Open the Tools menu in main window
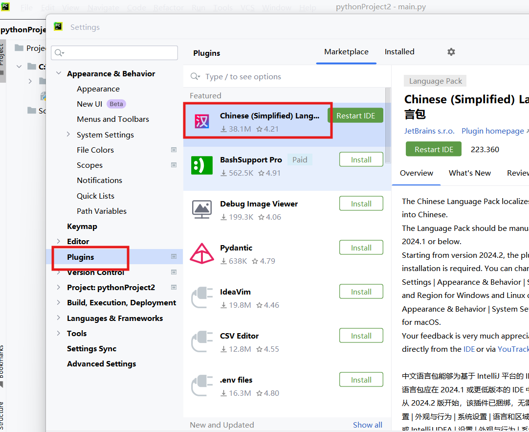529x432 pixels. 222,7
